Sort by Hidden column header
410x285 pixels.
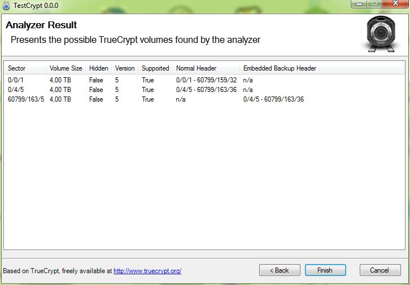99,68
